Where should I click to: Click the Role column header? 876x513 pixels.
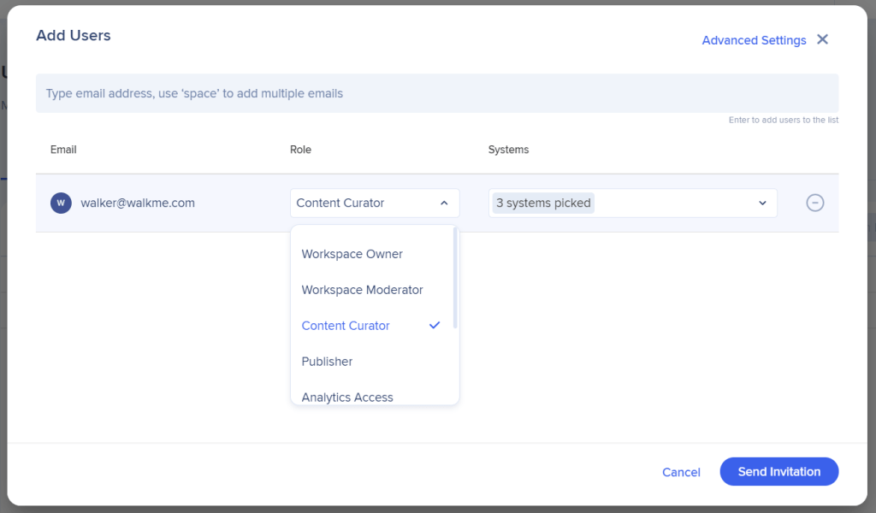pos(300,150)
